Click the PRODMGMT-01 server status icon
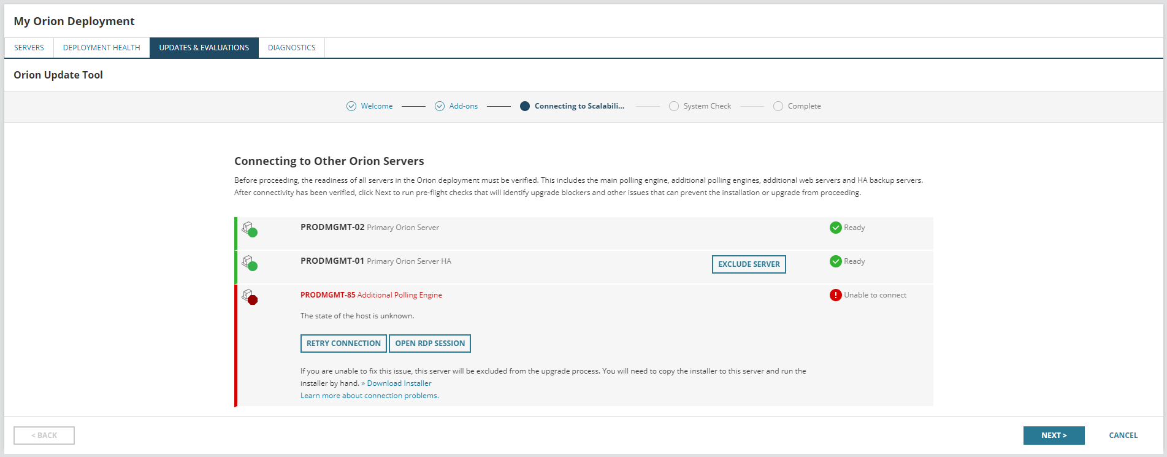The image size is (1167, 457). pos(250,263)
